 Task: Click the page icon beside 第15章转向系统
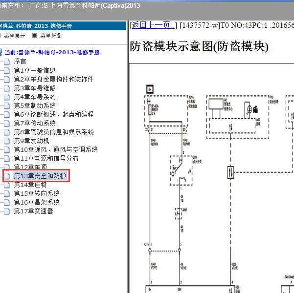click(7, 194)
